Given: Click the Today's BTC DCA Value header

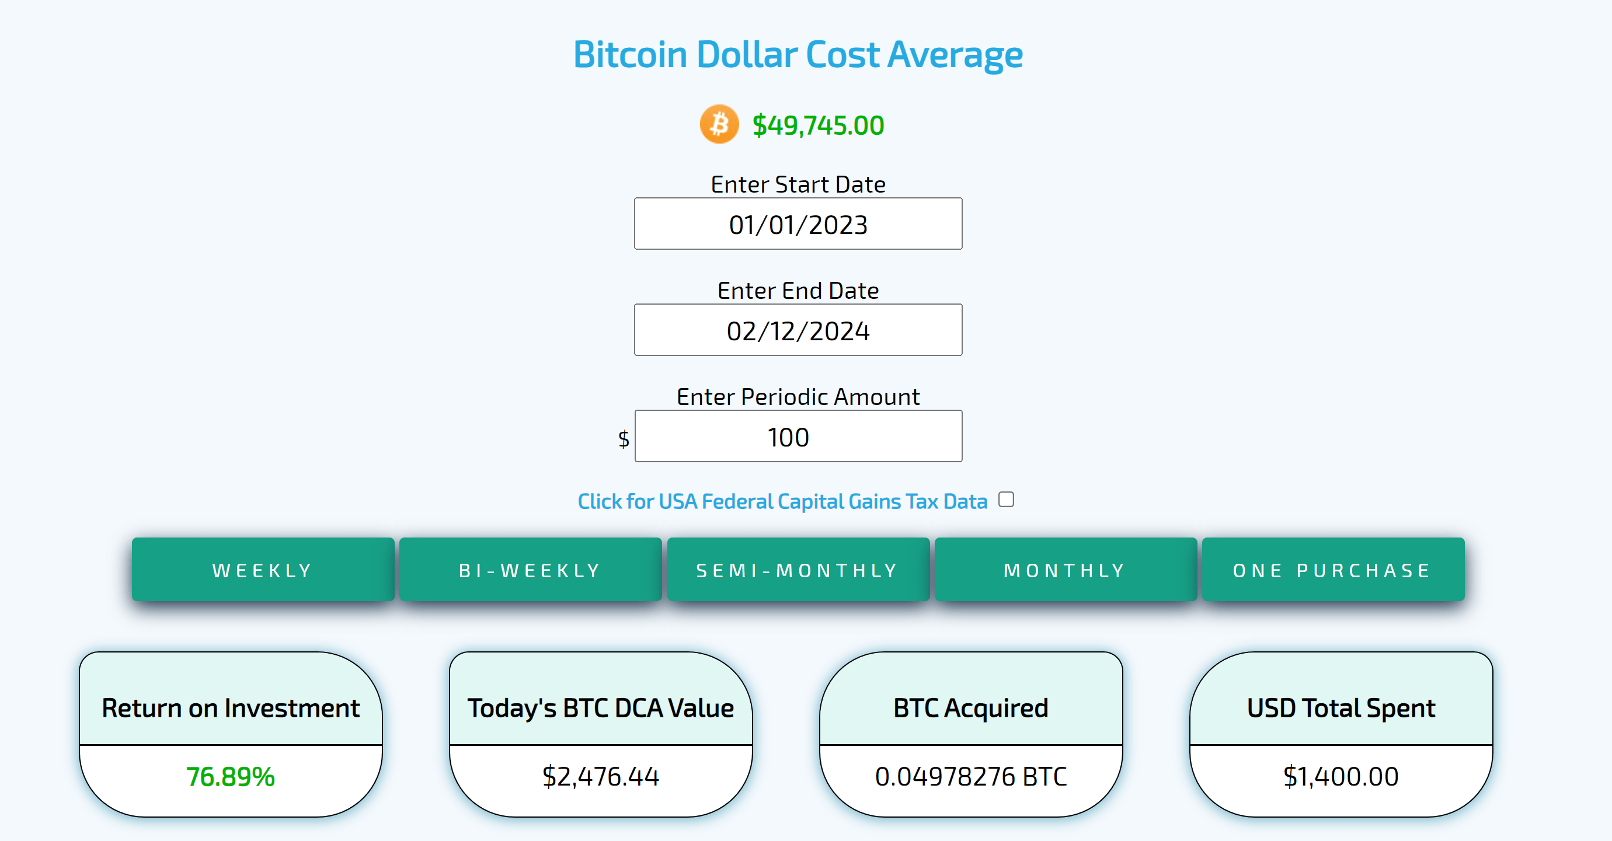Looking at the screenshot, I should pyautogui.click(x=600, y=708).
